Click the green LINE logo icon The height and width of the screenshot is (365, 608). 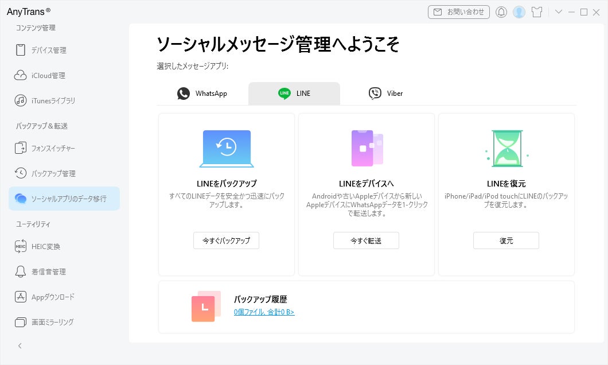coord(284,93)
